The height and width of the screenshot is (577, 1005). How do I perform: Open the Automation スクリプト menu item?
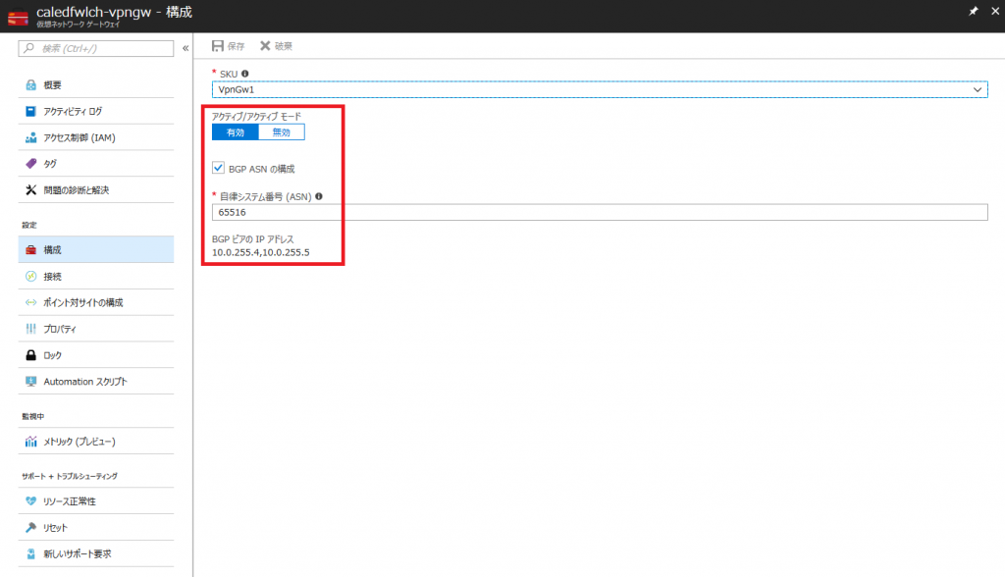tap(96, 382)
